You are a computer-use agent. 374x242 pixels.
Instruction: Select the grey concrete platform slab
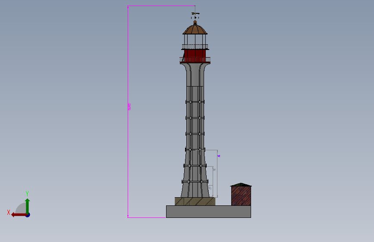click(208, 211)
